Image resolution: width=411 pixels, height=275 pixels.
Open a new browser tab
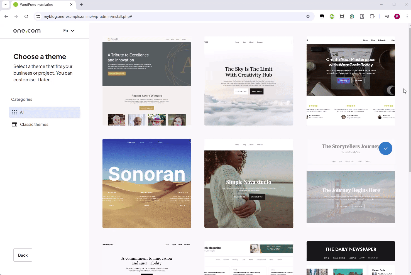(81, 4)
